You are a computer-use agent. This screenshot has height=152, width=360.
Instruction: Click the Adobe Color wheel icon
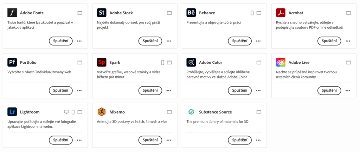point(191,62)
